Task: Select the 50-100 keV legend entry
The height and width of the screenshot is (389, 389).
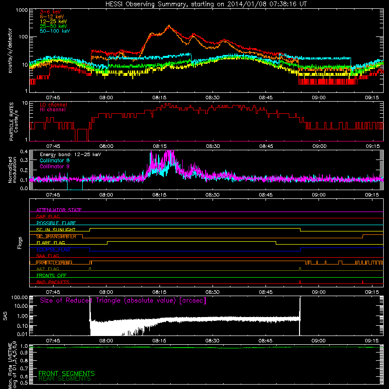Action: (55, 31)
